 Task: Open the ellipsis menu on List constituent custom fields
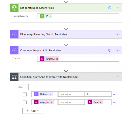(118, 8)
